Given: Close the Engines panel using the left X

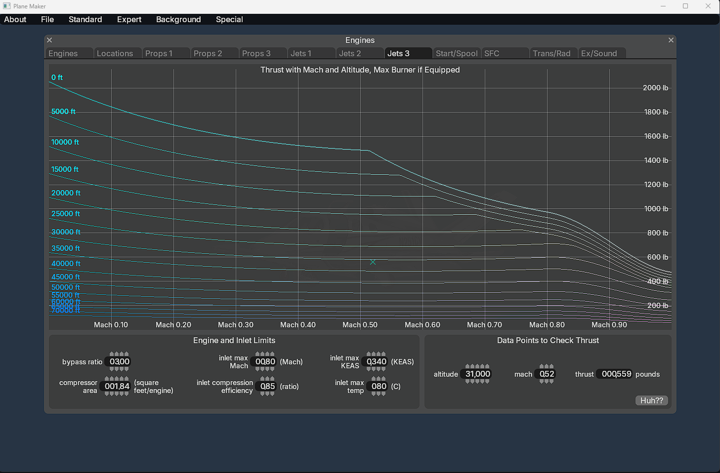Looking at the screenshot, I should [x=49, y=40].
